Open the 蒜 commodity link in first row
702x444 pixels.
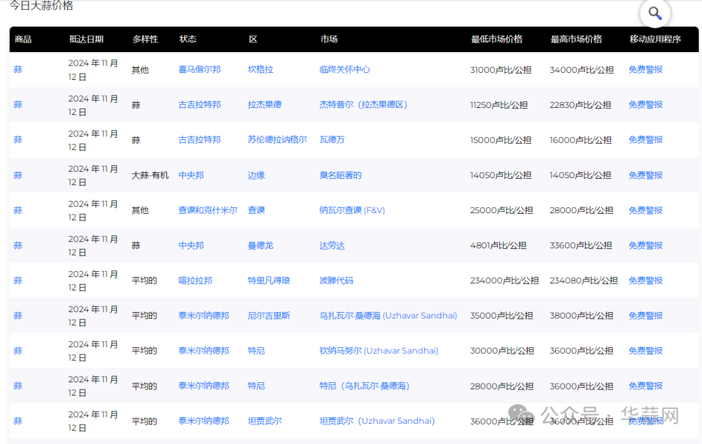18,70
